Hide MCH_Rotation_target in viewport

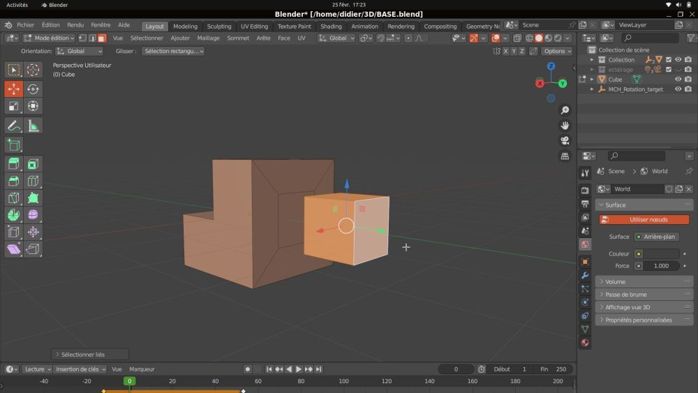click(678, 89)
